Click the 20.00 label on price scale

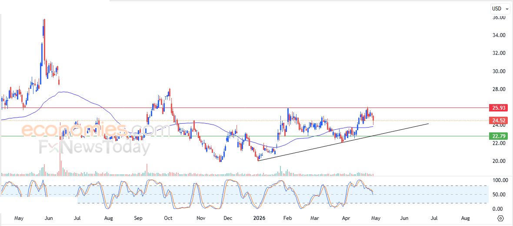point(499,161)
